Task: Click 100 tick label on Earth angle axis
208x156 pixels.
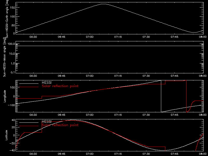Action: (12, 17)
